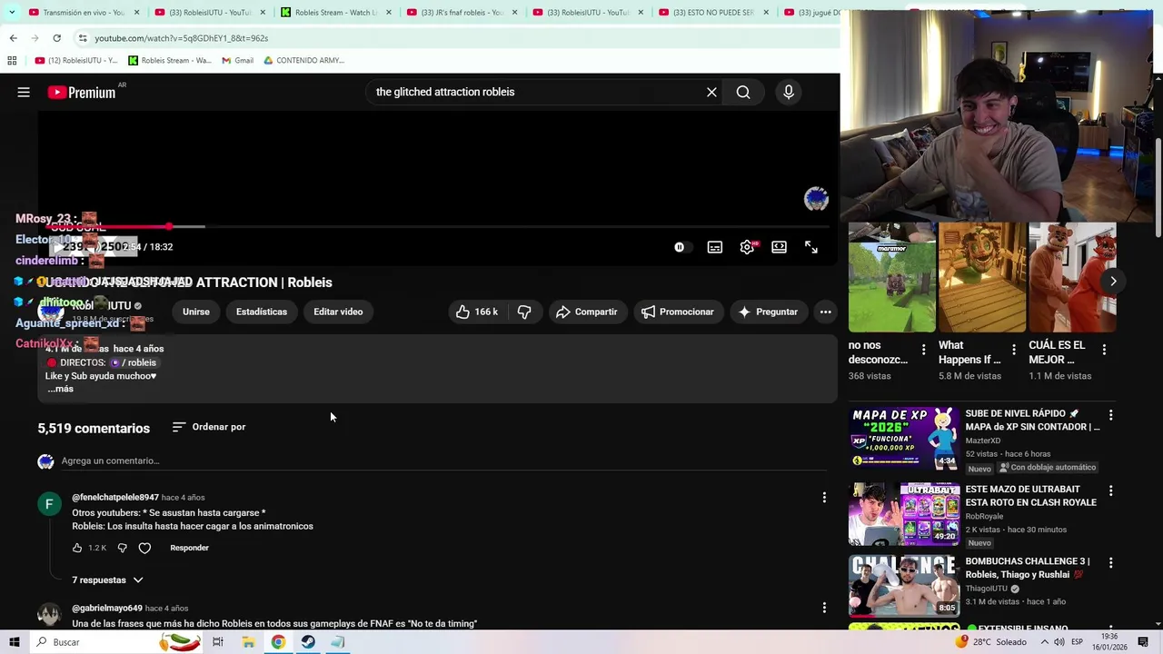Go back with browser back arrow
1163x654 pixels.
point(13,38)
